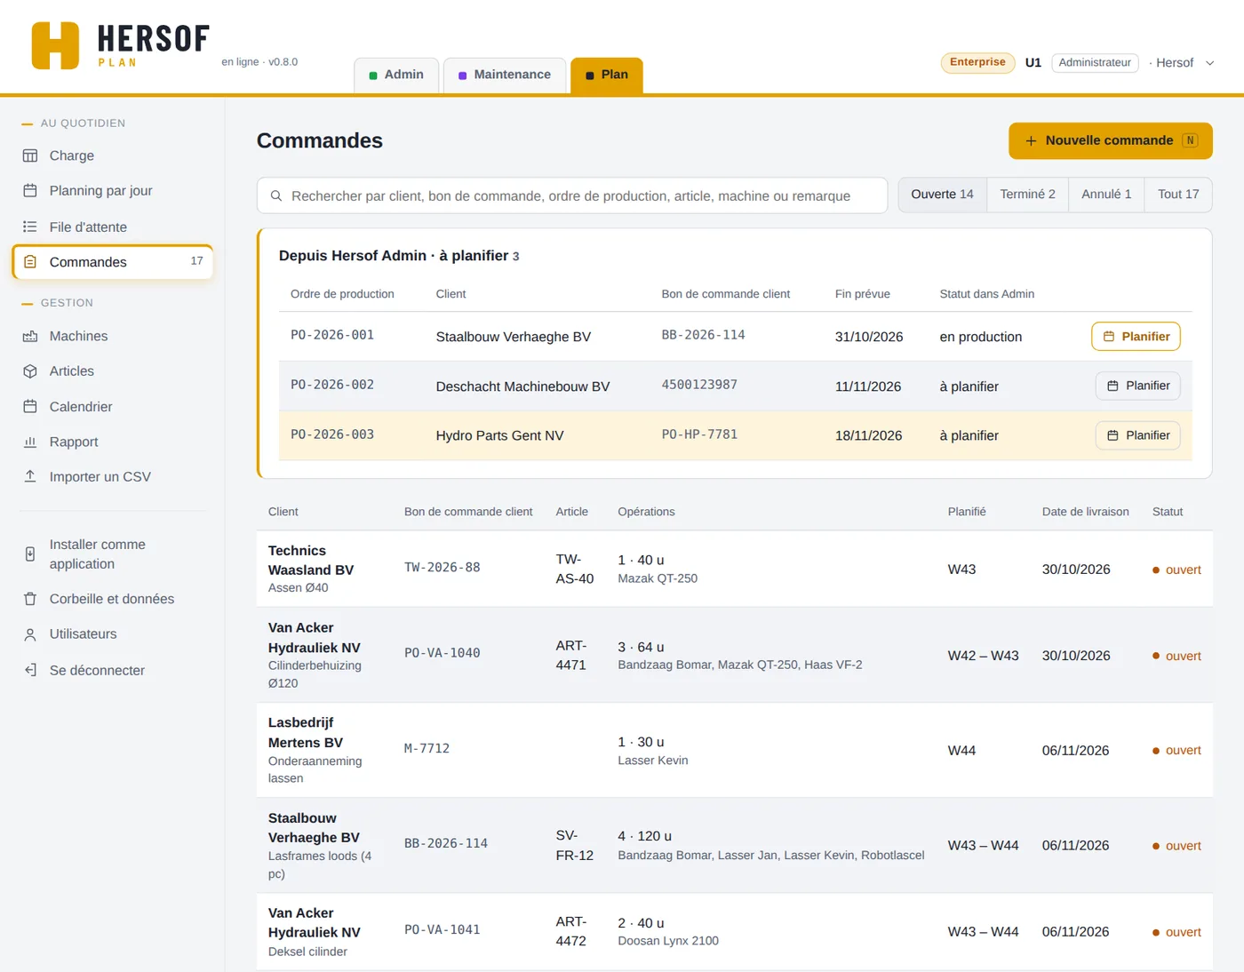Open Corbeille et données
This screenshot has width=1244, height=972.
pos(113,599)
